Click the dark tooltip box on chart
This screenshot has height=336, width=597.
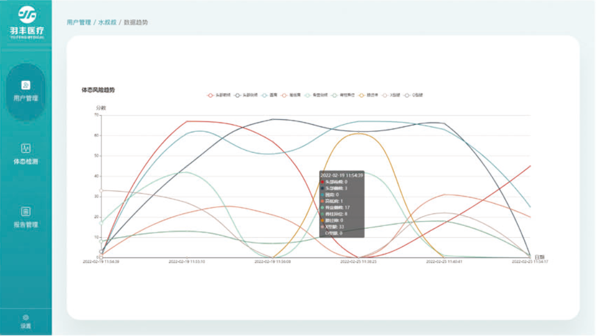342,204
